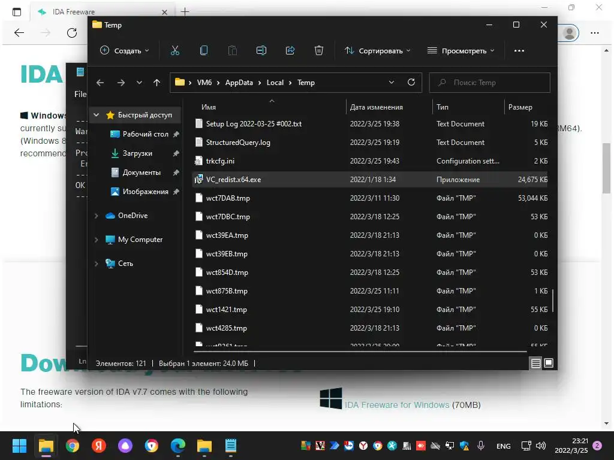The image size is (614, 460).
Task: Click the browser reload button
Action: tap(72, 33)
